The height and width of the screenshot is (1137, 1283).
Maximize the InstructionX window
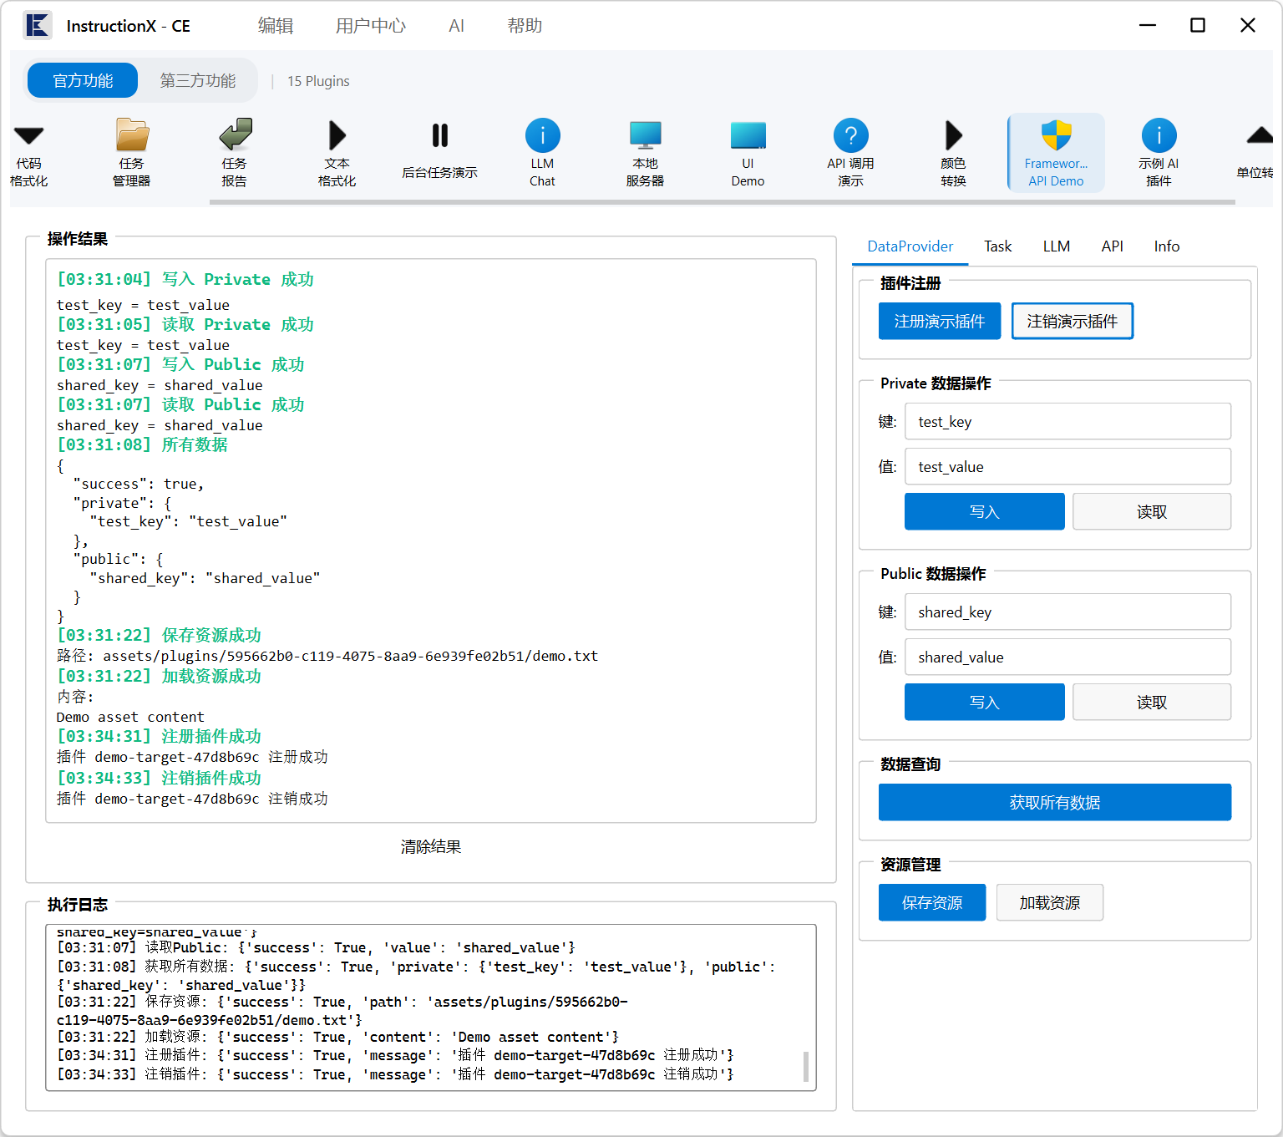coord(1198,25)
